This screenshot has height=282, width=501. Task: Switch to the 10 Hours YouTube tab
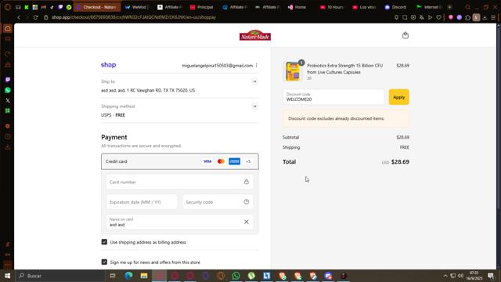tap(332, 7)
